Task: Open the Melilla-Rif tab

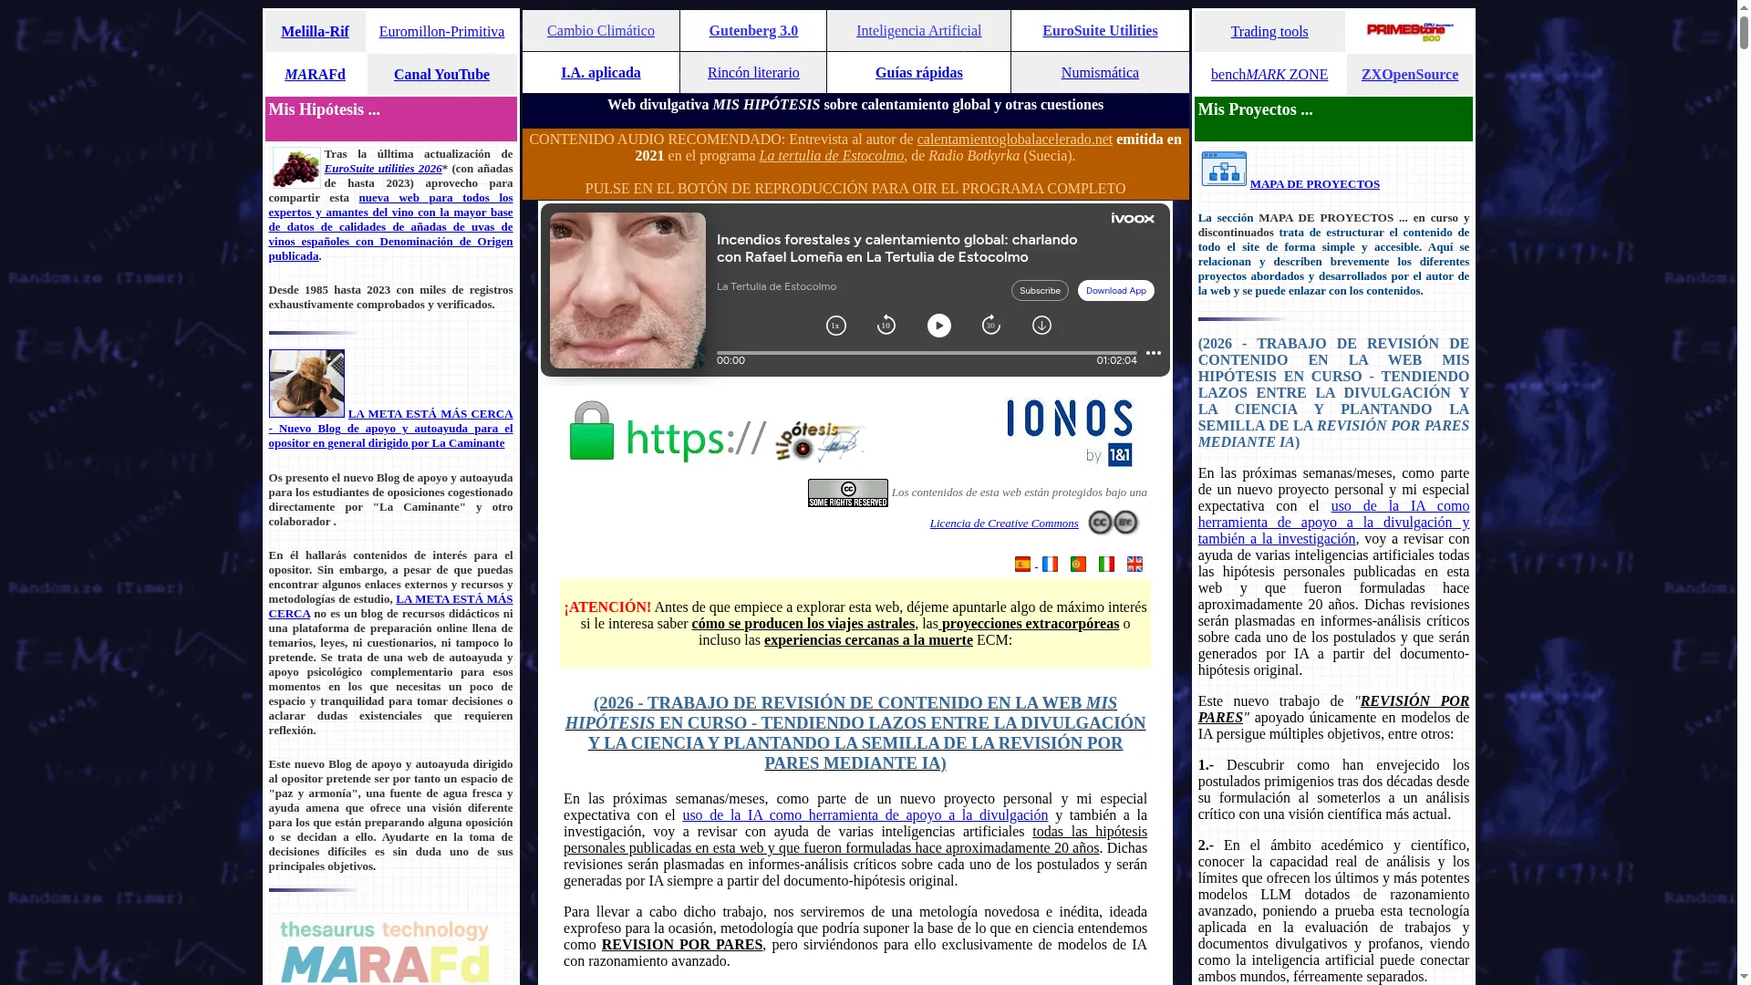Action: tap(315, 31)
